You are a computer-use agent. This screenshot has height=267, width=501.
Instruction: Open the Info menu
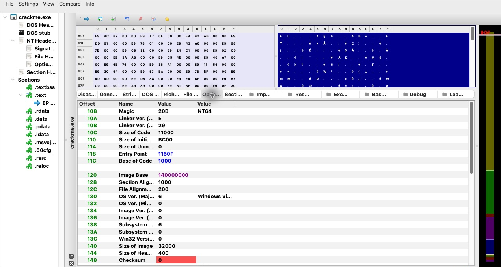tap(90, 4)
